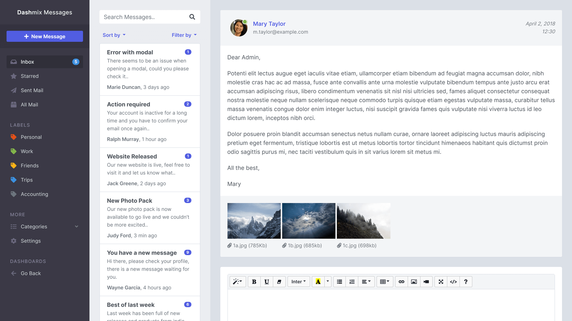Insert a numbered ordered list
572x321 pixels.
tap(352, 282)
